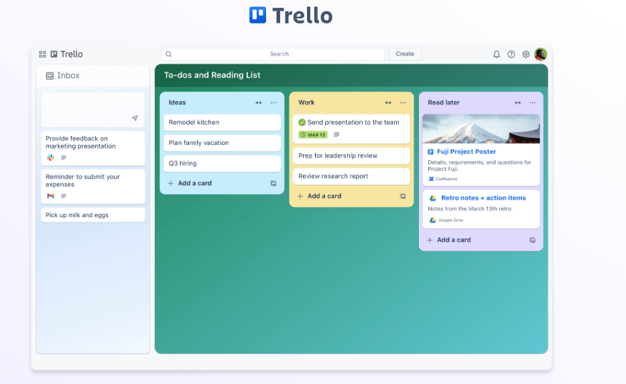Collapse the Work list
626x384 pixels.
388,103
